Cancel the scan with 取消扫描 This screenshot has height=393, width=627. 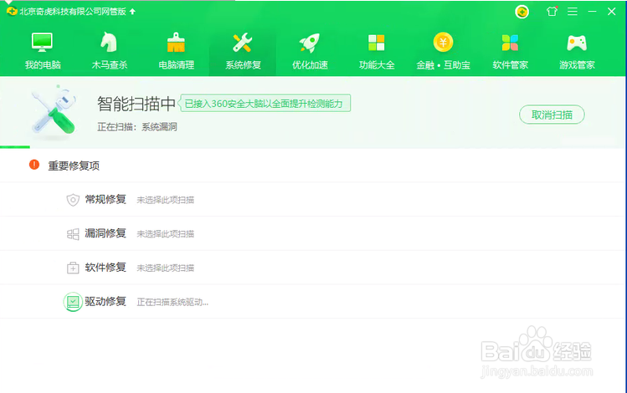(552, 115)
